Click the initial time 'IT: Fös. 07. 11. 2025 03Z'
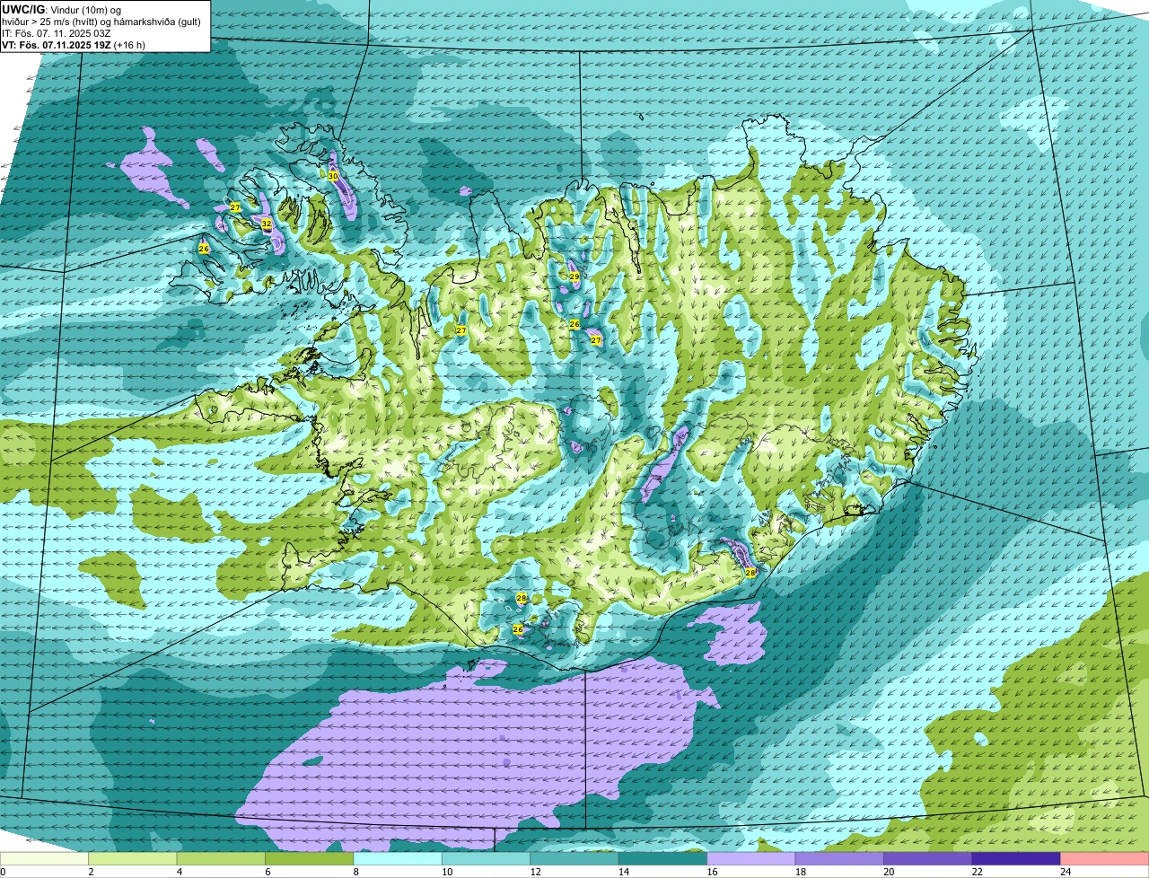 pyautogui.click(x=57, y=33)
